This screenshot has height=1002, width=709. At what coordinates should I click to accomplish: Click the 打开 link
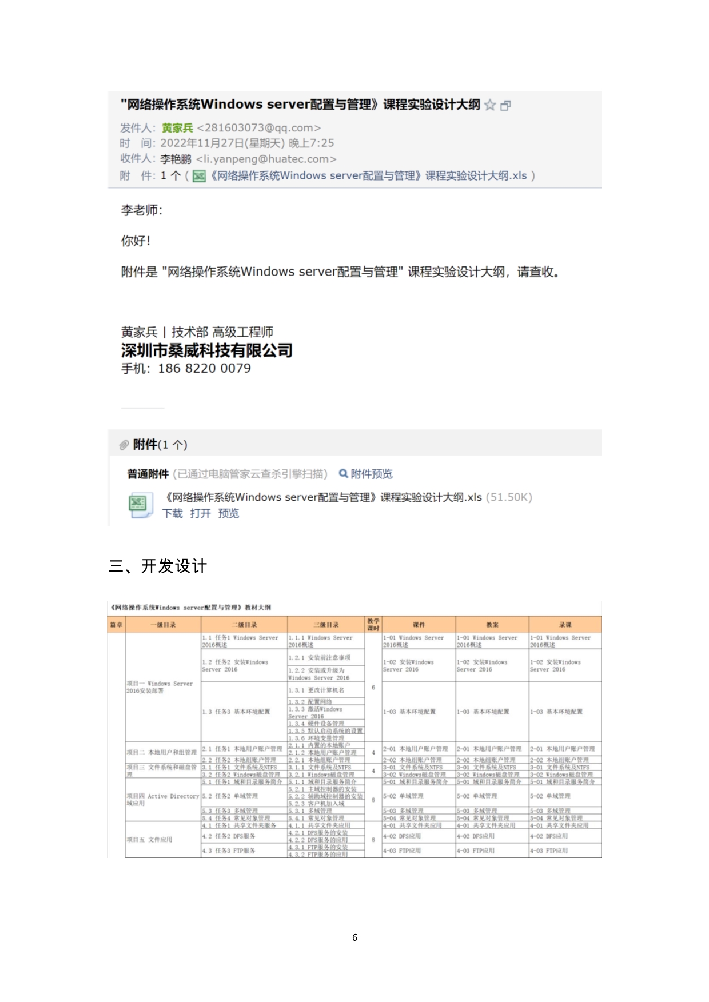(200, 513)
